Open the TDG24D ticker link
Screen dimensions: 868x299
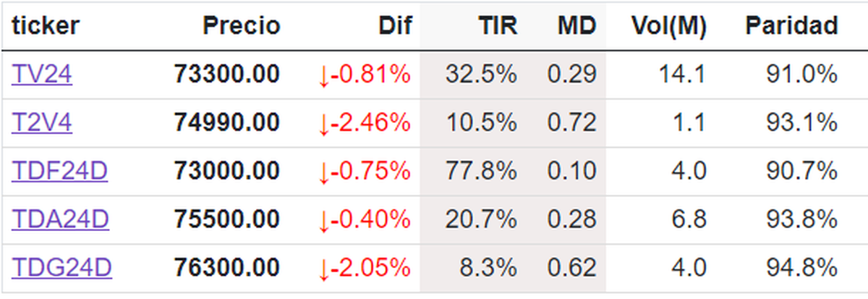(61, 268)
